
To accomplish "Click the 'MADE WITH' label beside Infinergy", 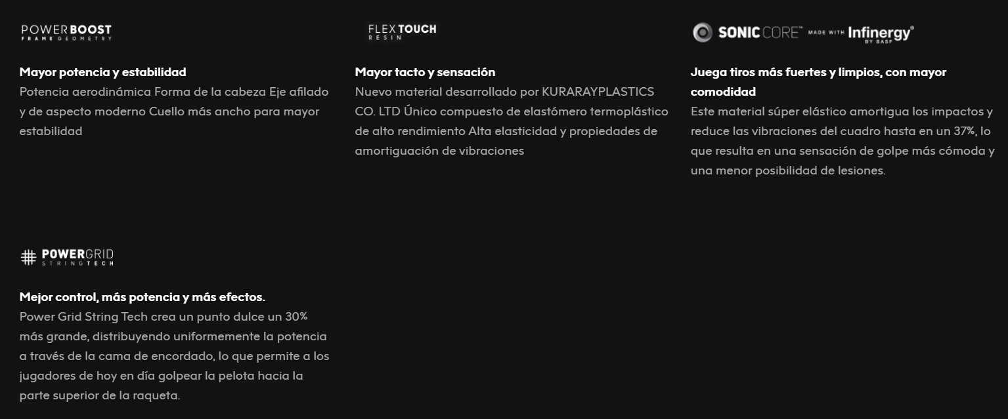I will point(826,32).
